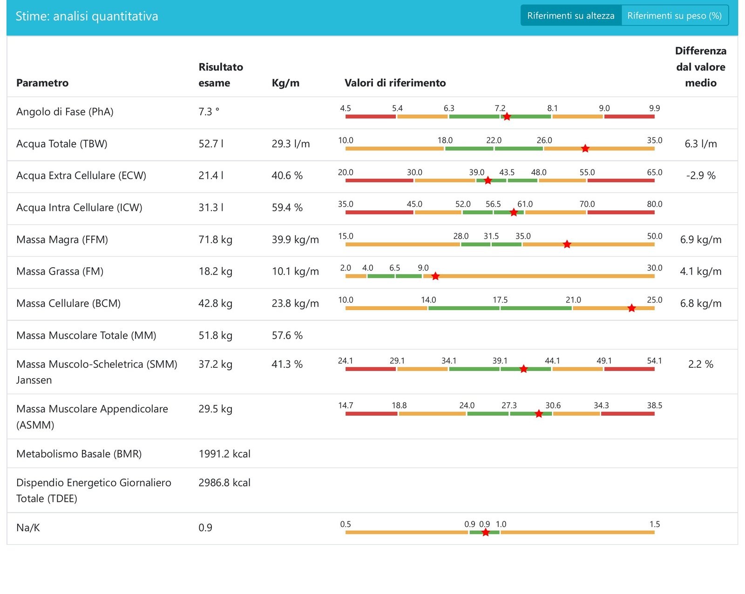Click red star on Massa Magra bar
The width and height of the screenshot is (745, 594).
[x=567, y=244]
